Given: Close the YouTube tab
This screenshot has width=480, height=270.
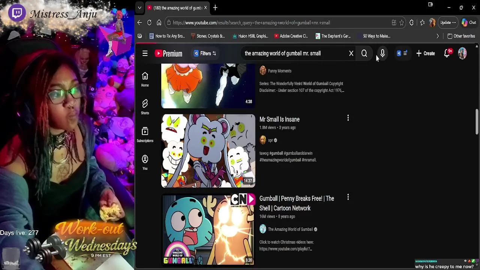Looking at the screenshot, I should pos(205,7).
